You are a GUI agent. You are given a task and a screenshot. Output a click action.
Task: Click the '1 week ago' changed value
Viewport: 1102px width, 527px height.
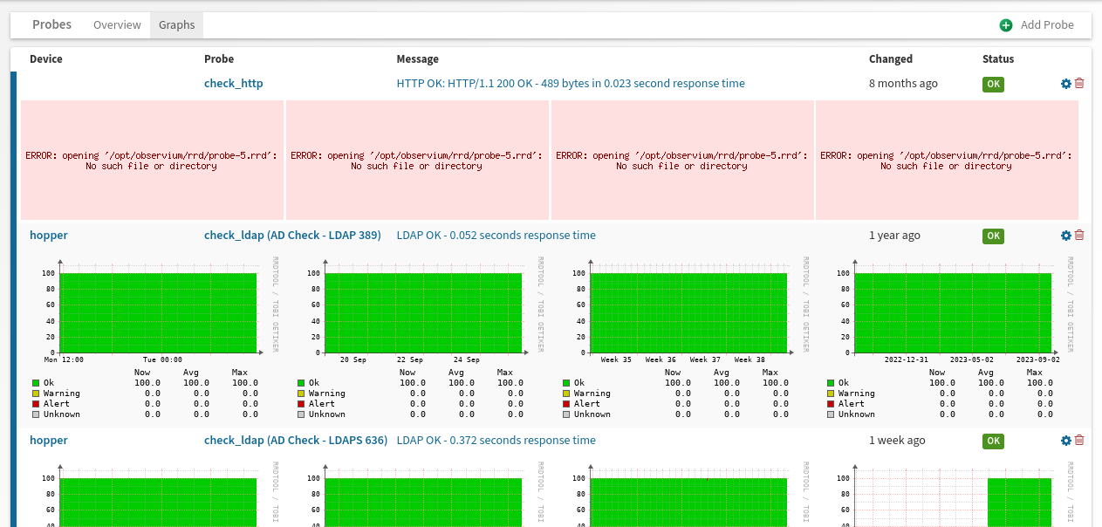coord(897,441)
